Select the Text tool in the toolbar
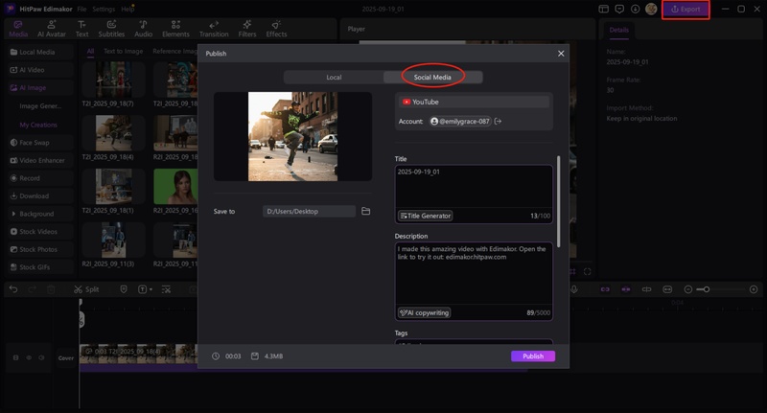 point(81,30)
